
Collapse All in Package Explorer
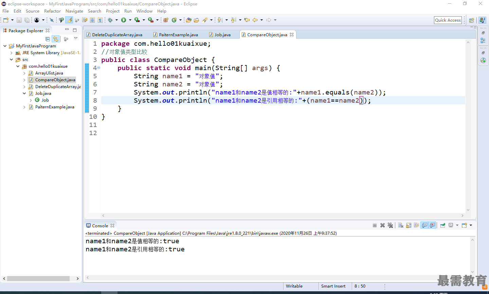click(x=48, y=39)
